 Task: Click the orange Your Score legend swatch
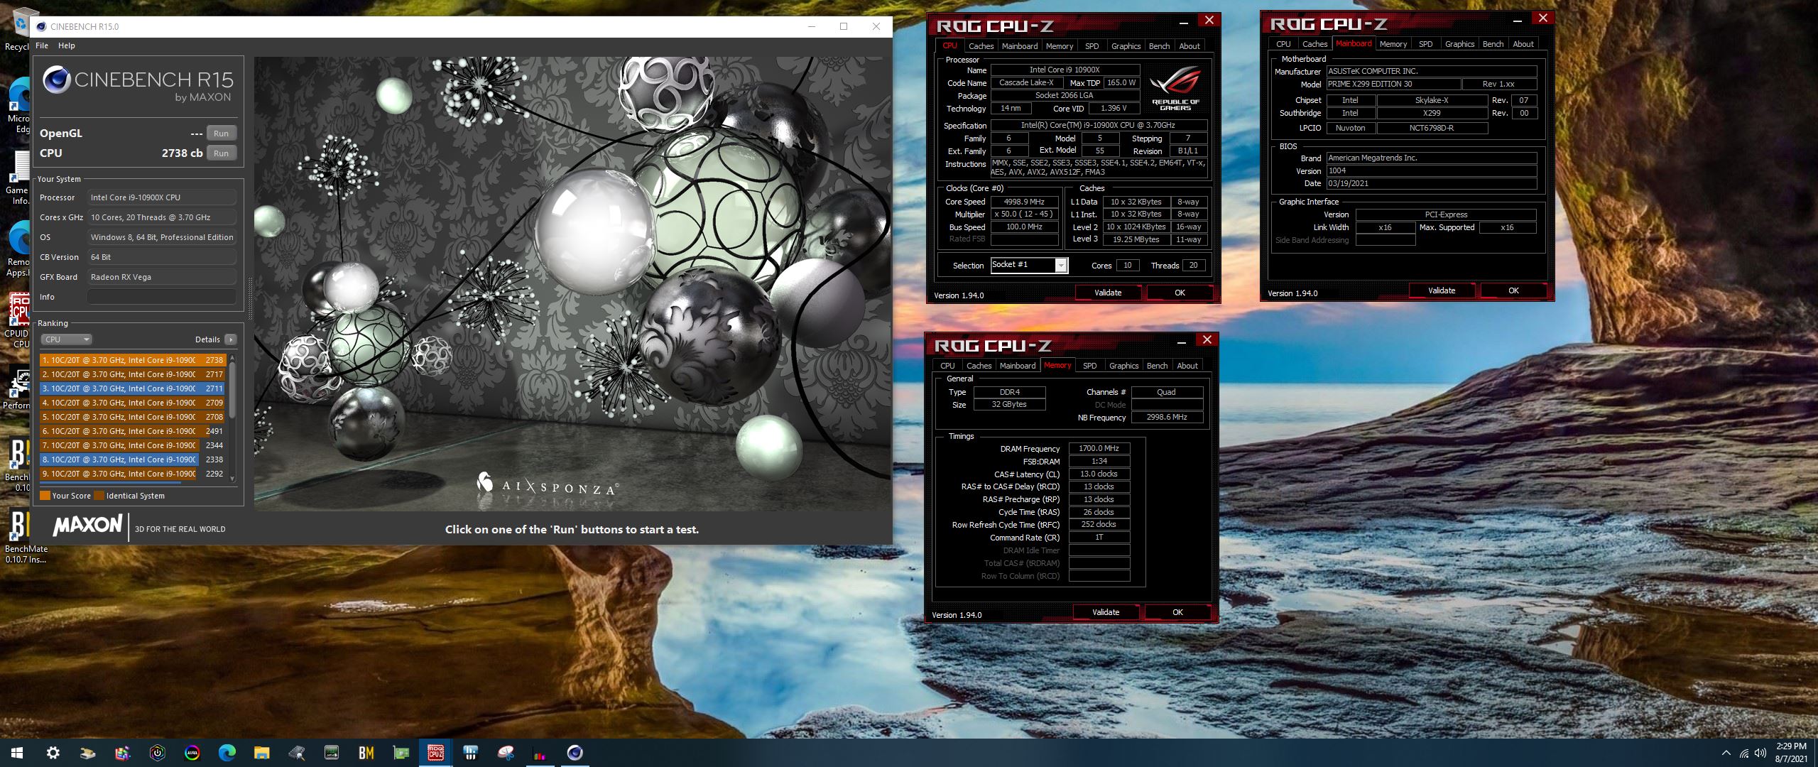point(45,496)
